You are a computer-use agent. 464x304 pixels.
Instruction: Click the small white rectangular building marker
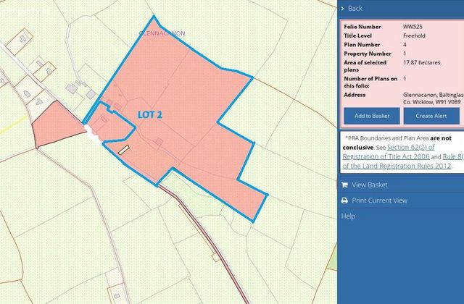(x=124, y=150)
